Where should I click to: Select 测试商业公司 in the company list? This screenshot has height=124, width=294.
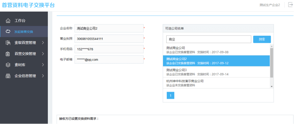click(216, 50)
